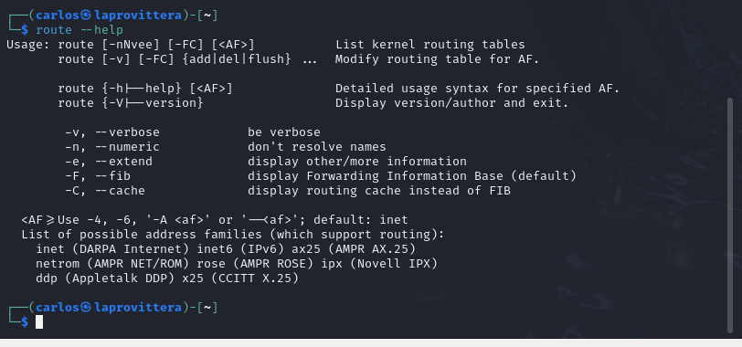
Task: Click the '--fib' option text
Action: pos(112,176)
